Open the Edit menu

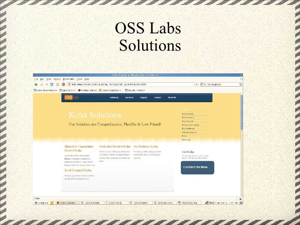[42, 79]
